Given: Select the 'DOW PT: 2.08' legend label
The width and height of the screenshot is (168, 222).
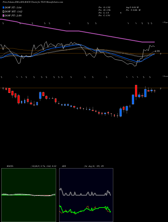Looking at the screenshot, I should pos(13,15).
